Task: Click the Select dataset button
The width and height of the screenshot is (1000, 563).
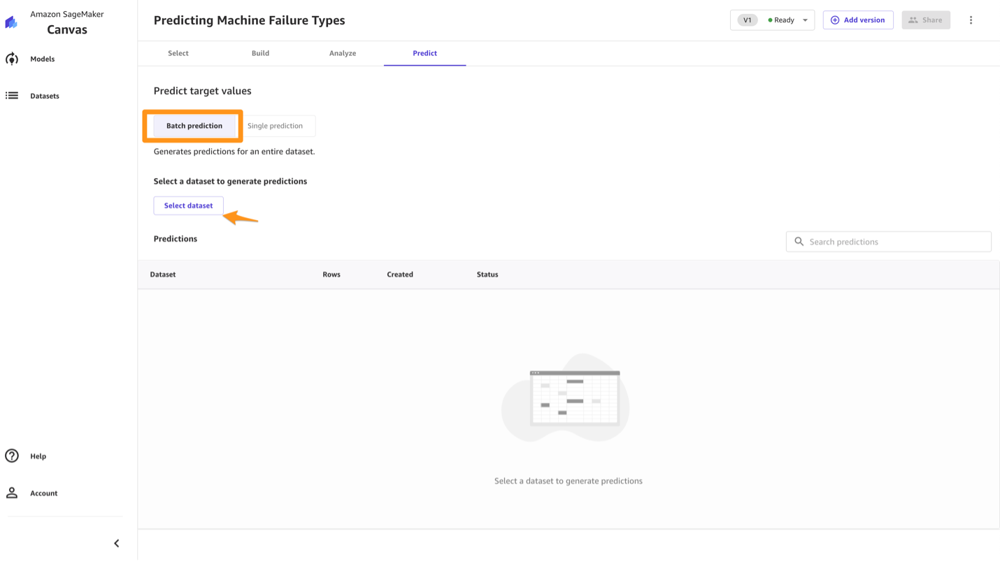Action: coord(189,205)
